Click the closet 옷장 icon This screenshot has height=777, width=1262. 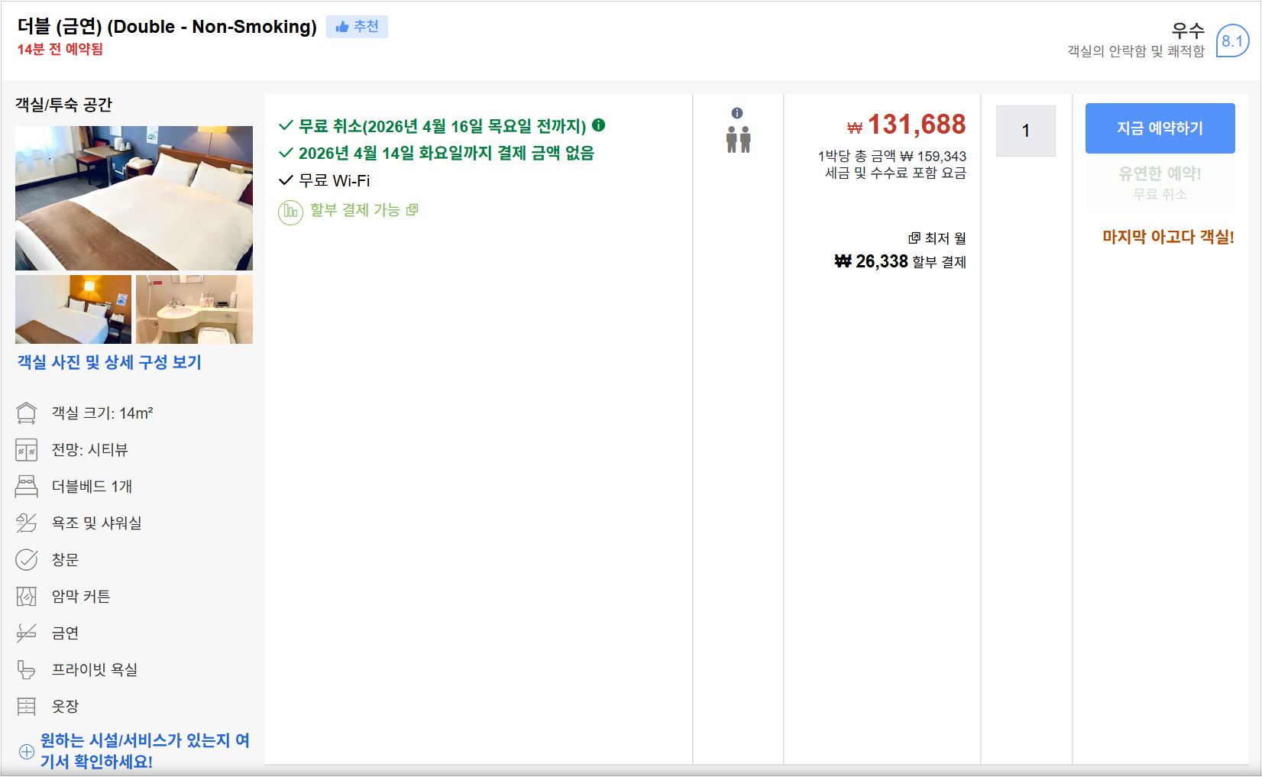coord(27,707)
